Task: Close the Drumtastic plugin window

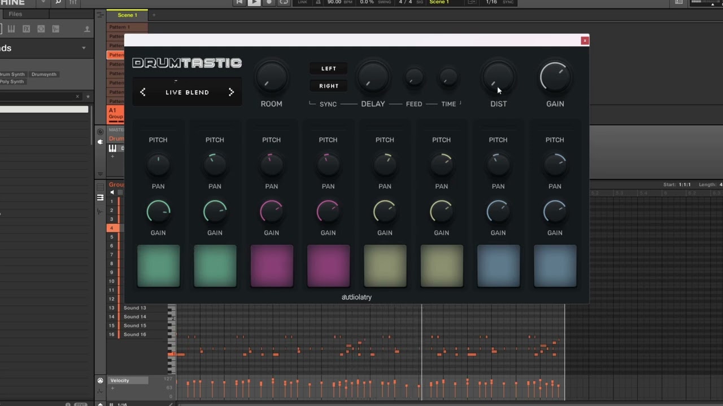Action: click(585, 40)
